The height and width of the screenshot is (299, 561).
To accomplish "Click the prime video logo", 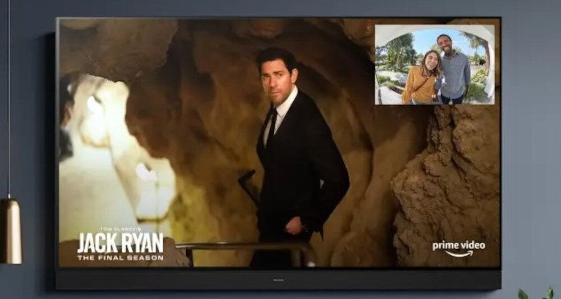I will point(458,246).
